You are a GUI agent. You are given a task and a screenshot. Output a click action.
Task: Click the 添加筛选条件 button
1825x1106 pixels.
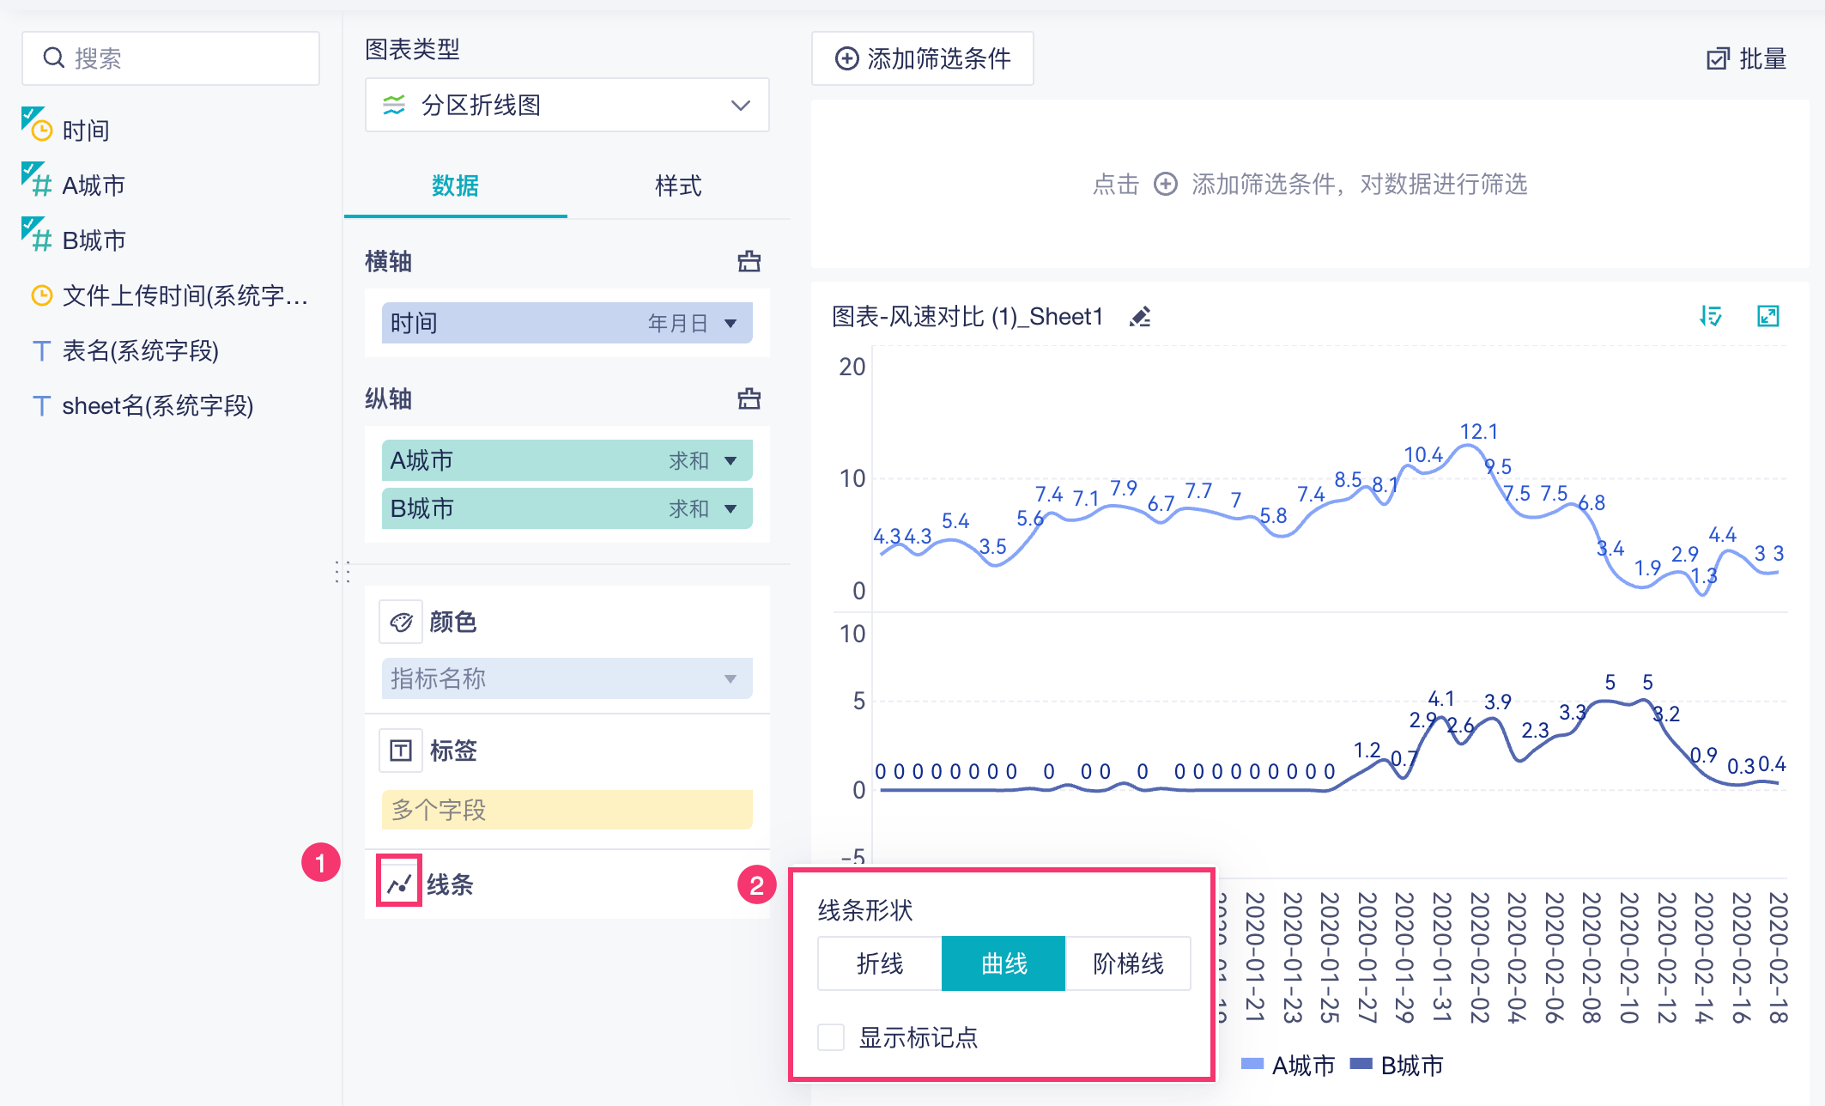click(923, 58)
